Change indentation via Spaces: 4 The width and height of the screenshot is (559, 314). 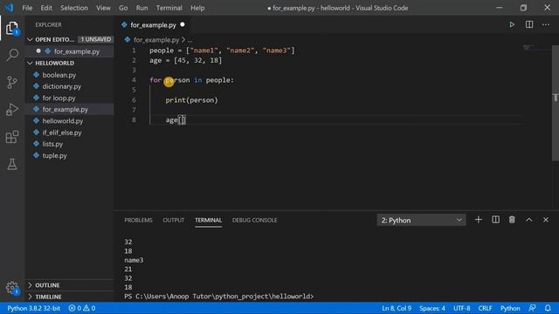pos(432,308)
